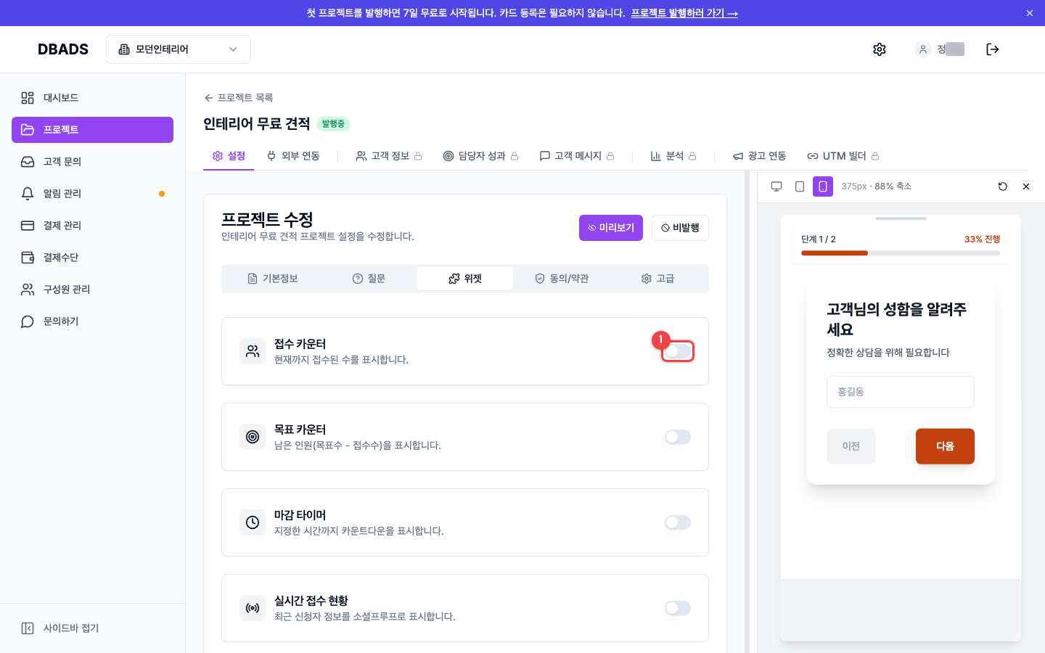Click the 33% 진행 text
Screen dimensions: 1045x653
[x=982, y=239]
